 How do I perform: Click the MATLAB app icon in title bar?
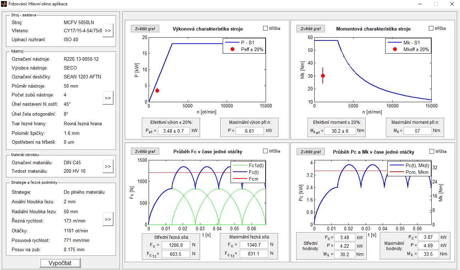4,4
